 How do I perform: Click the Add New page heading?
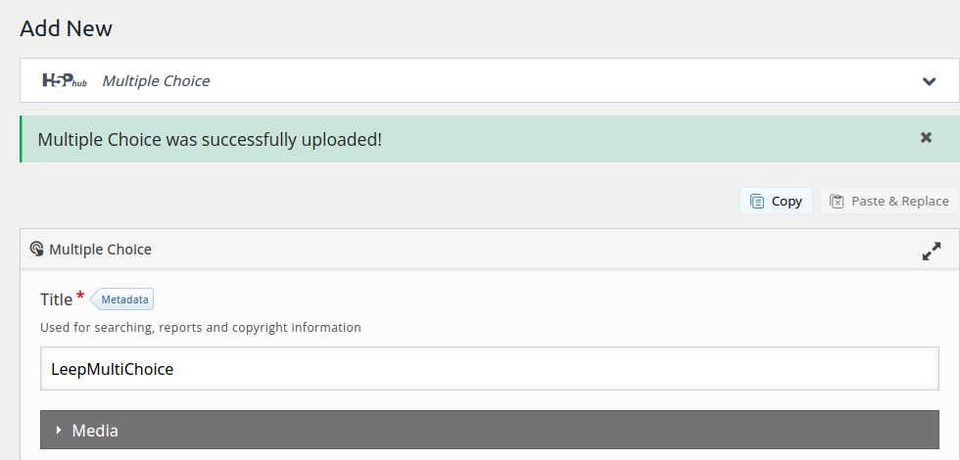(67, 28)
